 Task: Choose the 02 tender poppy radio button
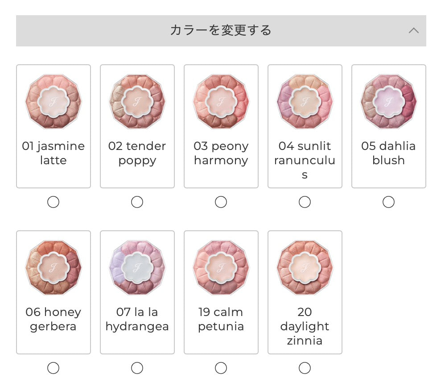[137, 202]
